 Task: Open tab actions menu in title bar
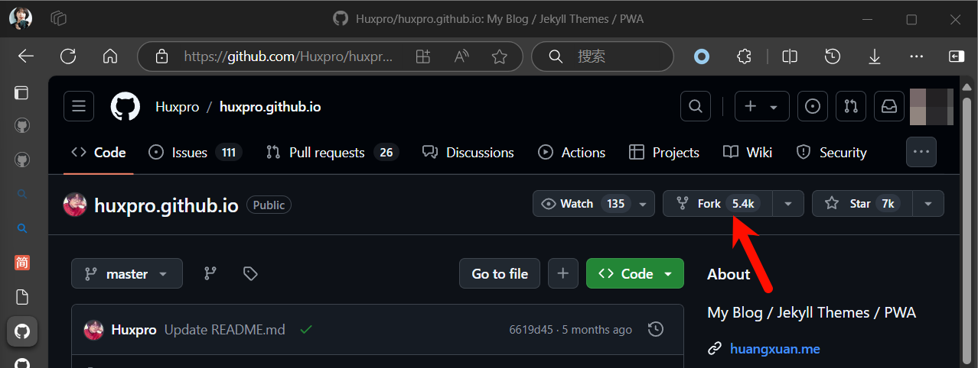pyautogui.click(x=58, y=18)
